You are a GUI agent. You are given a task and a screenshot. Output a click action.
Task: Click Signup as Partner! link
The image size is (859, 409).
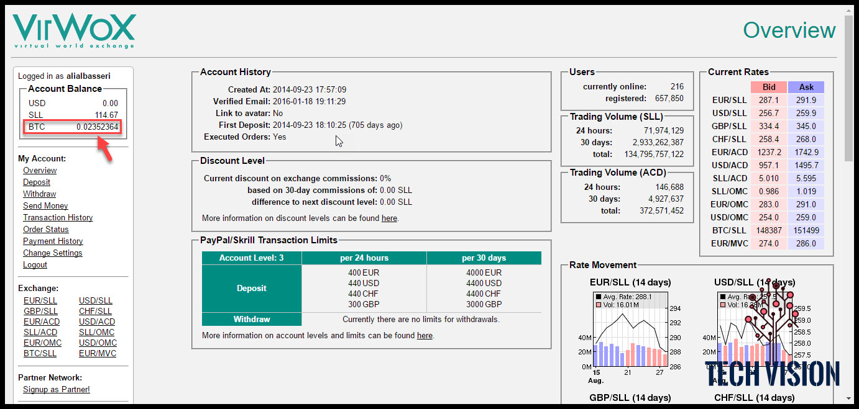click(57, 389)
